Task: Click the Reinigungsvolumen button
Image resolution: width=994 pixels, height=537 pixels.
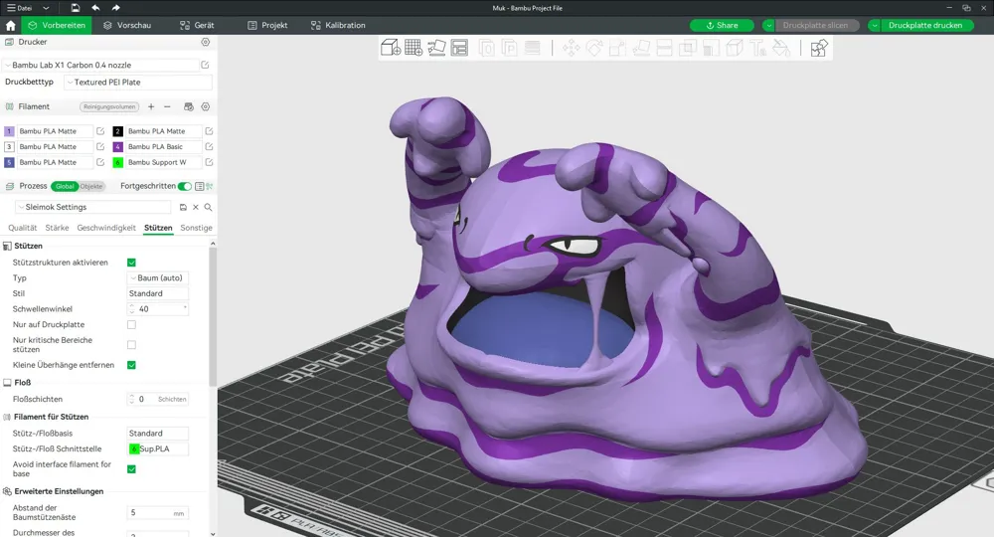Action: [109, 106]
